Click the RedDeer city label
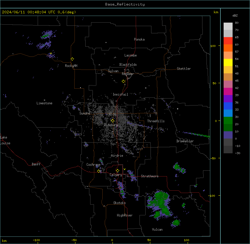This screenshot has width=250, height=244. 128,74
